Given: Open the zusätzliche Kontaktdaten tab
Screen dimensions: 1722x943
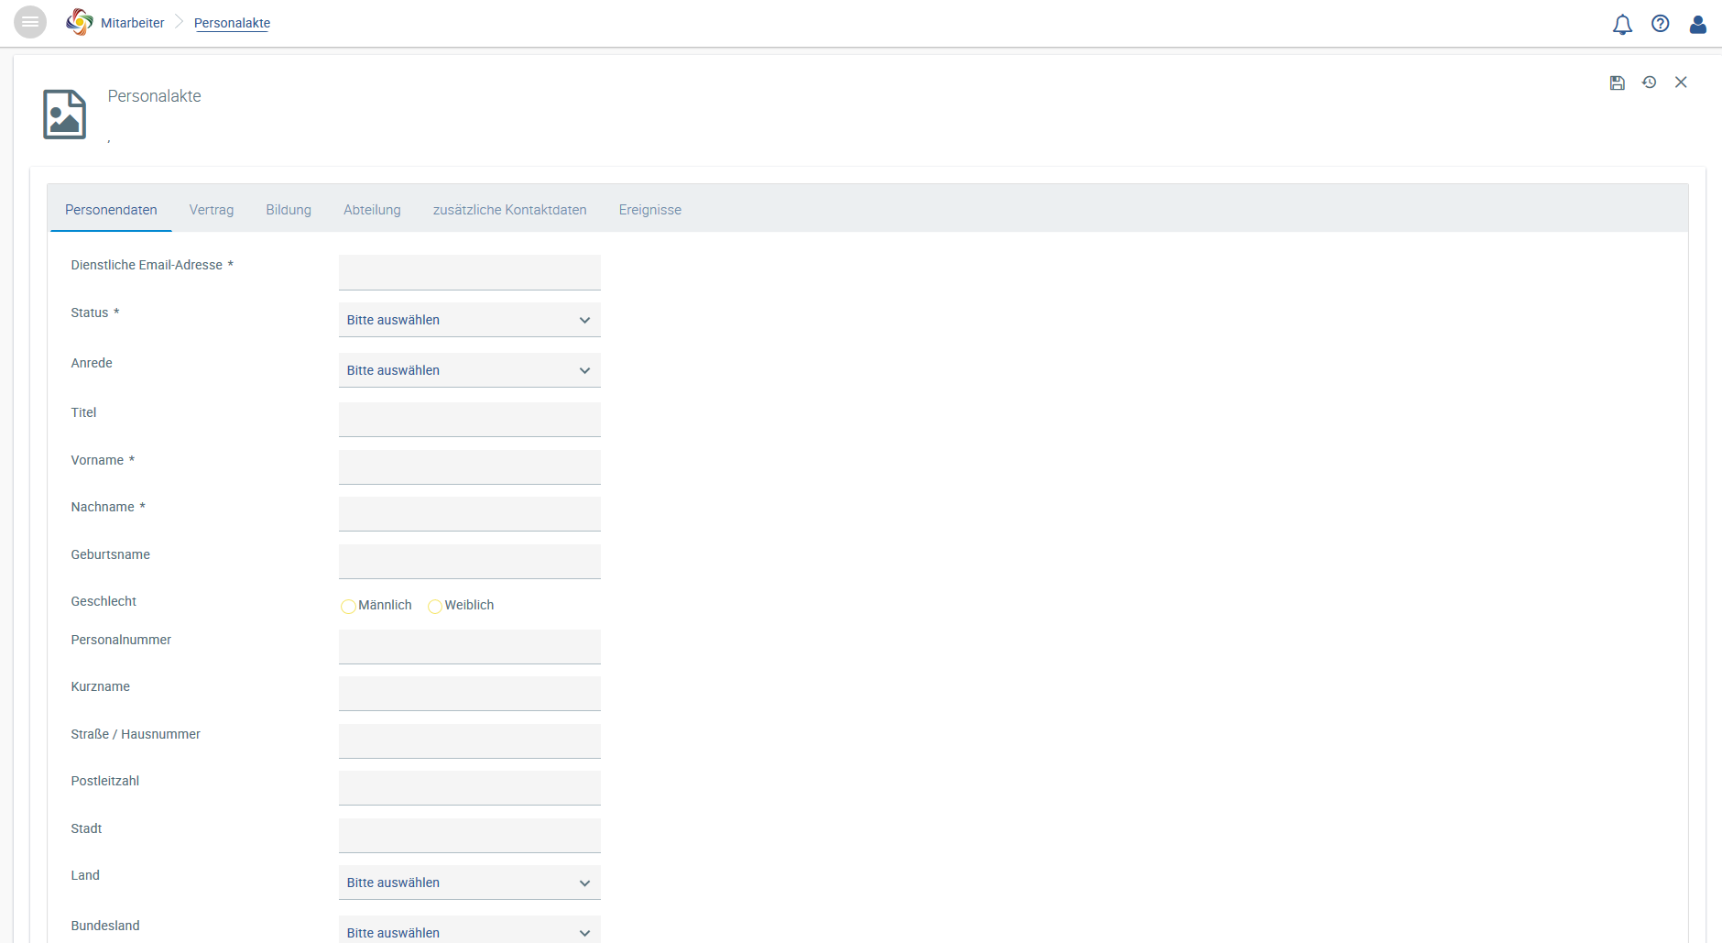Looking at the screenshot, I should tap(509, 210).
